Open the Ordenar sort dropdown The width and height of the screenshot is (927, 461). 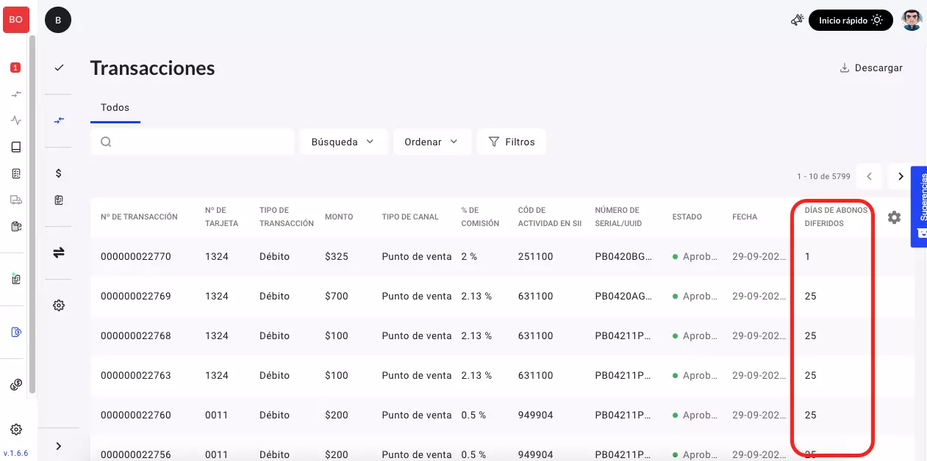click(x=431, y=142)
